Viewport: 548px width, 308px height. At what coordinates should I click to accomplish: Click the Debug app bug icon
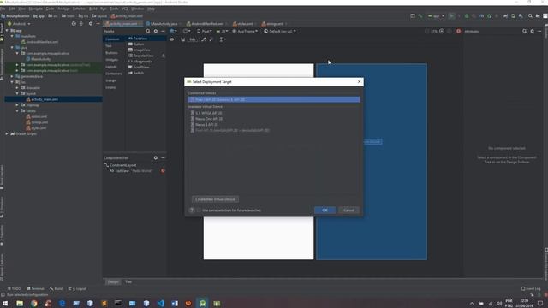click(467, 16)
